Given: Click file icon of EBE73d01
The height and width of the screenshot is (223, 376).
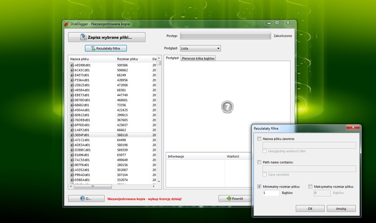Looking at the screenshot, I should (72, 95).
